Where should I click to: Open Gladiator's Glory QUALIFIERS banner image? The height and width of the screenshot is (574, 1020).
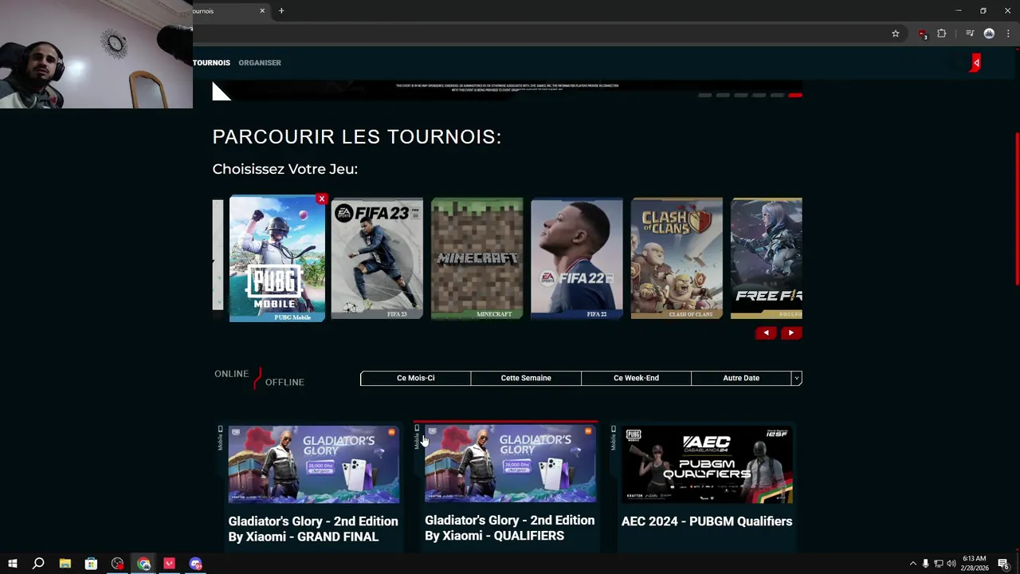(x=510, y=464)
